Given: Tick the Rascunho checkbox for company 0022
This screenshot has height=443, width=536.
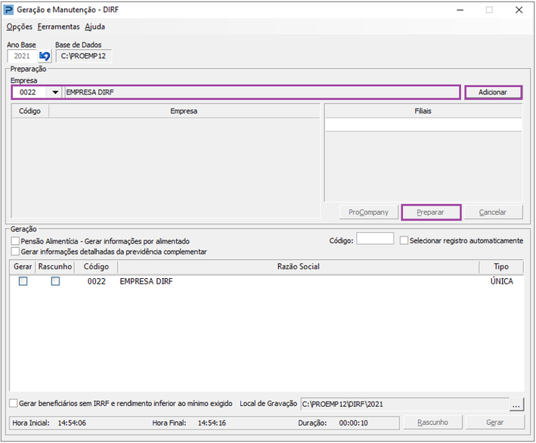Looking at the screenshot, I should (55, 281).
